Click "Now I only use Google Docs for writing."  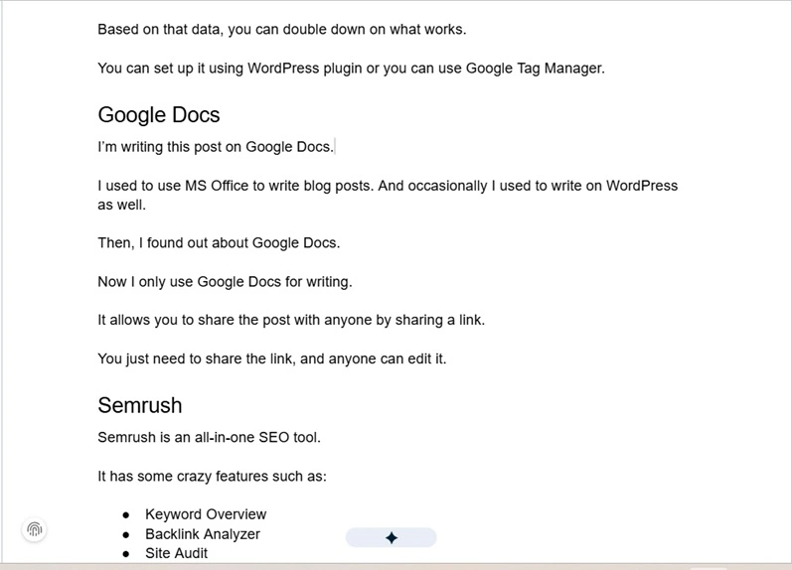click(x=225, y=282)
